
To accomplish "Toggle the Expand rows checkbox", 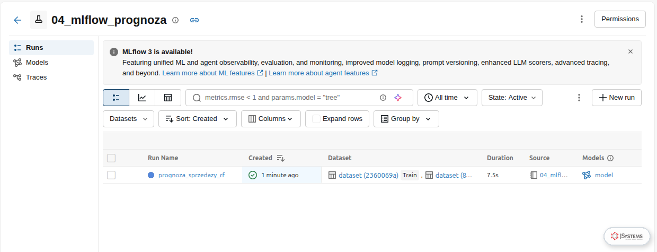I will pos(316,119).
